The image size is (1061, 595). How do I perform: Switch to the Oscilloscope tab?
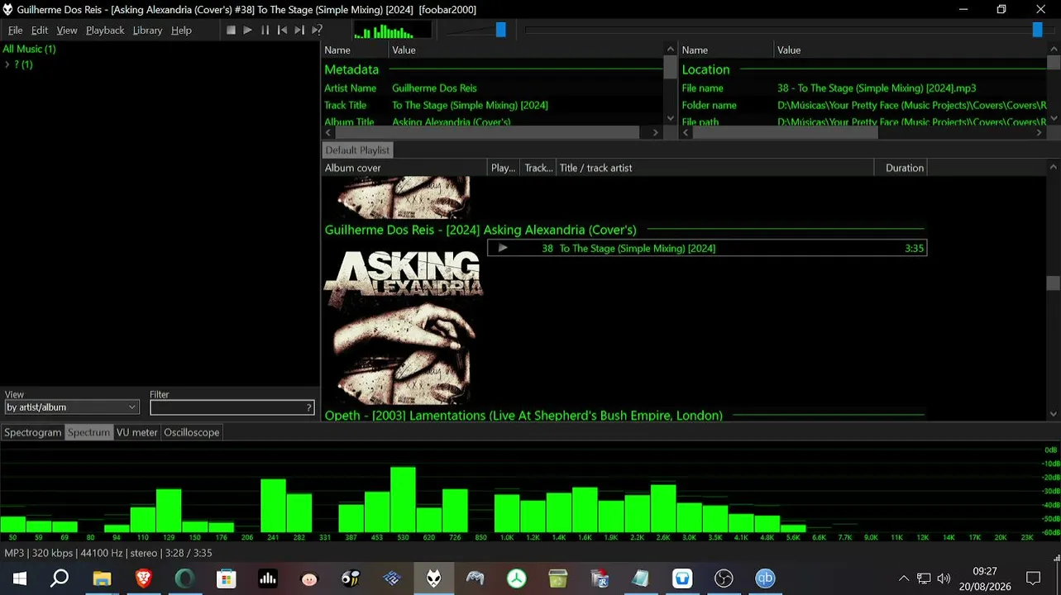point(192,432)
